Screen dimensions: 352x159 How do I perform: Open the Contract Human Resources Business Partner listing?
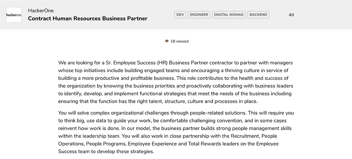point(88,18)
